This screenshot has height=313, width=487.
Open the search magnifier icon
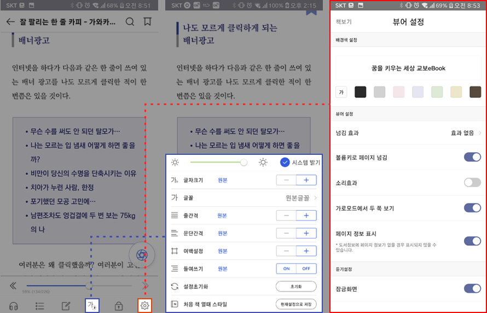click(x=130, y=22)
